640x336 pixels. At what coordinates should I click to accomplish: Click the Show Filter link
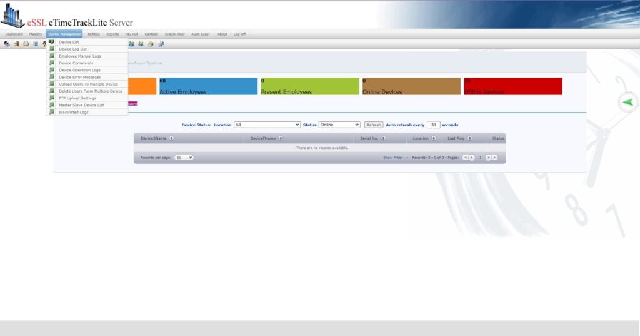click(x=392, y=158)
